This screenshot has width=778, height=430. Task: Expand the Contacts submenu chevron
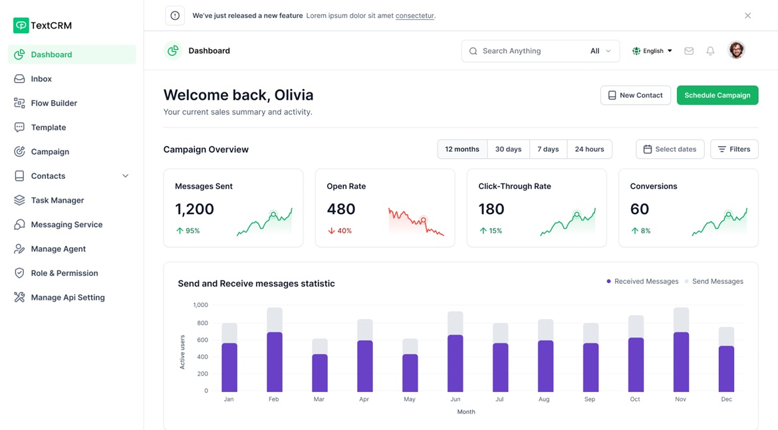pyautogui.click(x=125, y=176)
